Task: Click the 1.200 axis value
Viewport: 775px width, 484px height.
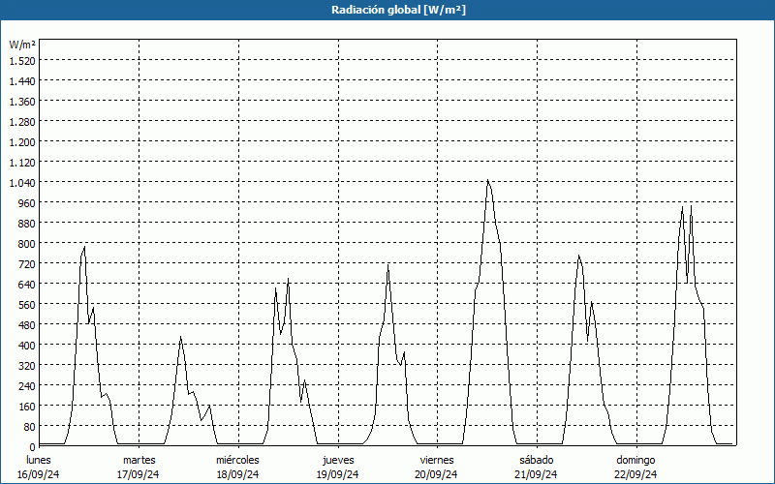Action: (22, 142)
